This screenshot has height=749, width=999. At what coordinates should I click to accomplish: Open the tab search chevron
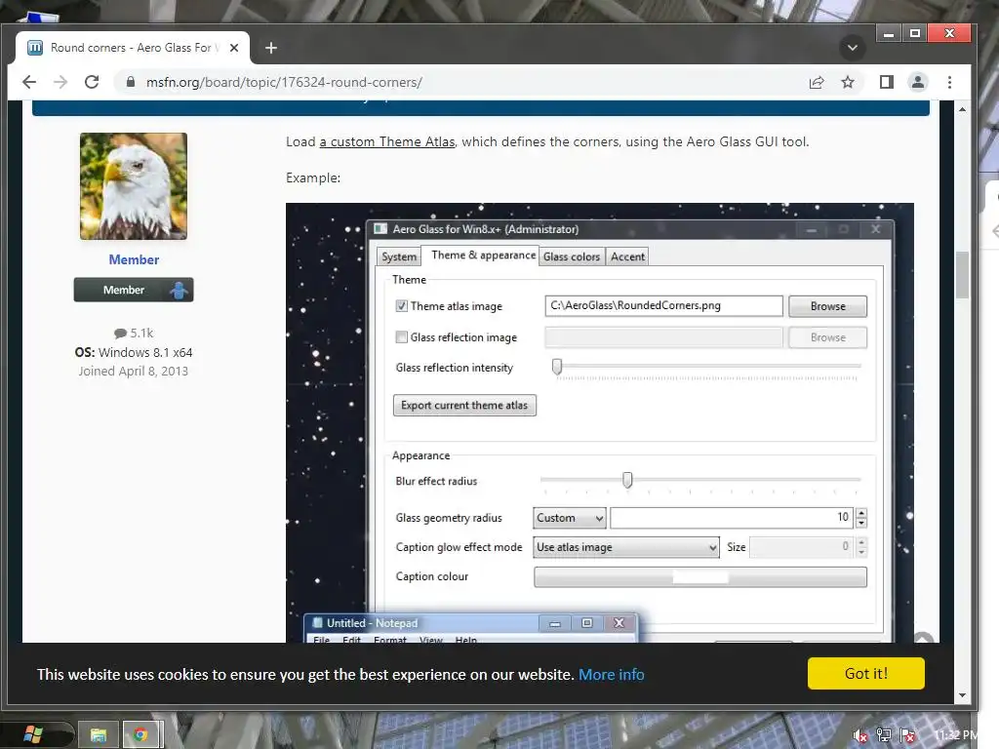tap(852, 48)
